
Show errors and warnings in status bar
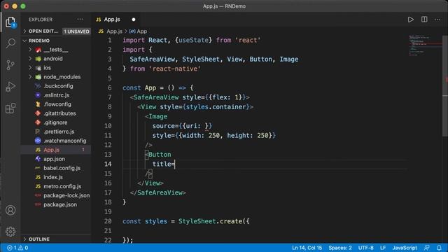[17, 248]
